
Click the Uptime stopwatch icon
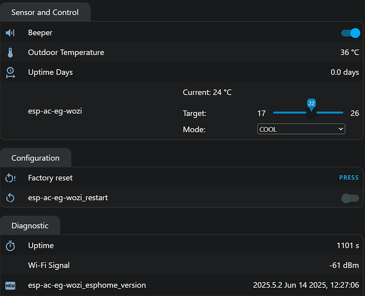coord(10,246)
